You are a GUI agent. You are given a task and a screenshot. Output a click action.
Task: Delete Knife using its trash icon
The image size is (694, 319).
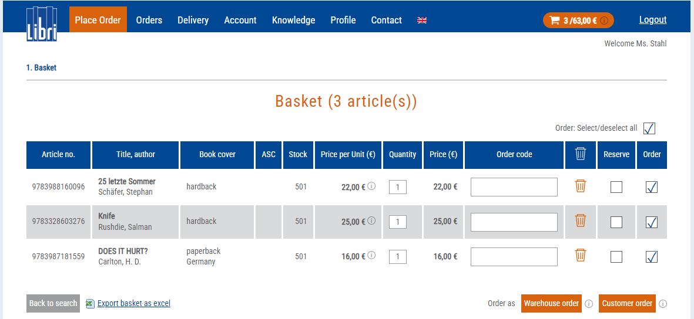click(580, 220)
